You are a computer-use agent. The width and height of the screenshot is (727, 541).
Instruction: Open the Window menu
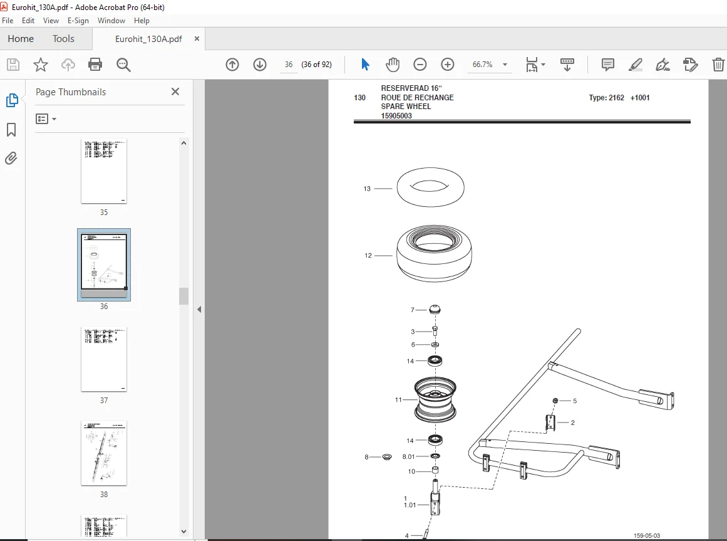[x=111, y=21]
